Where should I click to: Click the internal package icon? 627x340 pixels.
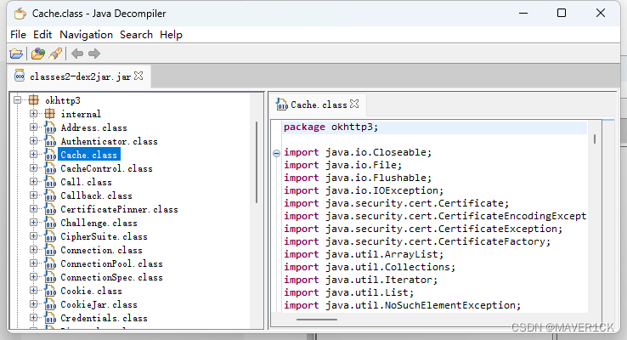click(x=49, y=114)
